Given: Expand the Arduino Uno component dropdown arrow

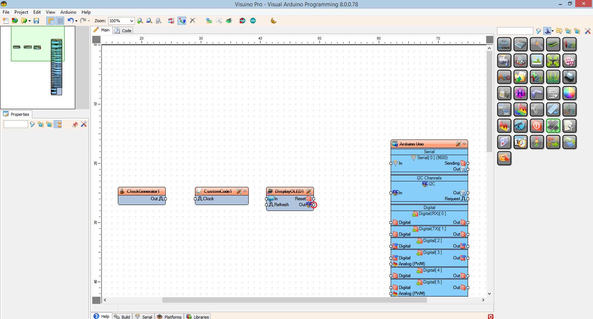Looking at the screenshot, I should (x=464, y=144).
